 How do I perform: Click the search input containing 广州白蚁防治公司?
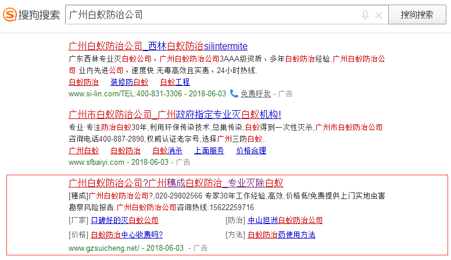(x=209, y=15)
